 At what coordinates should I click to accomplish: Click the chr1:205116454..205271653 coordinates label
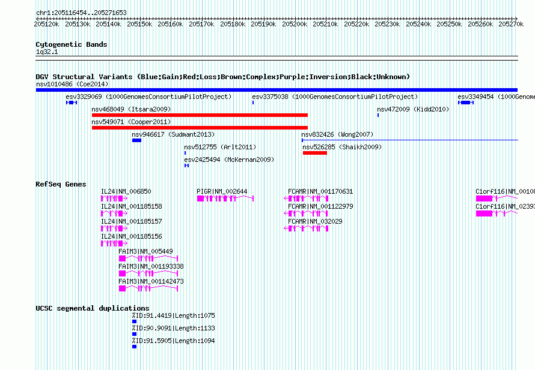[x=81, y=13]
